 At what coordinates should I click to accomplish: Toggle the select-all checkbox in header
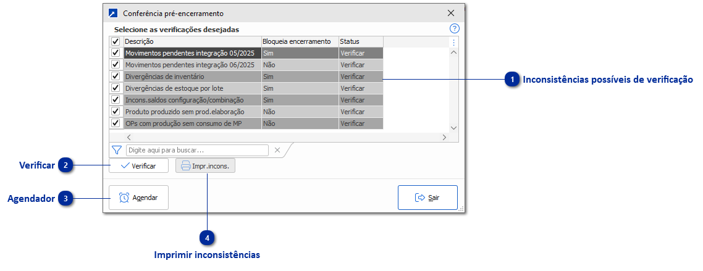116,41
